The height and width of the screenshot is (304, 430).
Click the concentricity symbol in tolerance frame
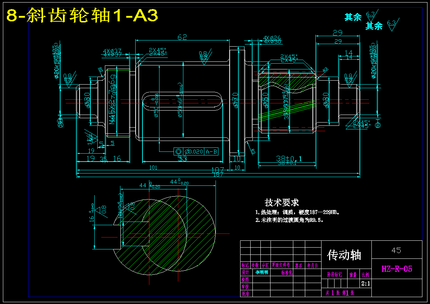(x=178, y=151)
